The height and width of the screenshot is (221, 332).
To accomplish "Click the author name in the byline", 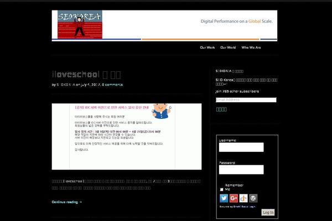I will point(66,85).
